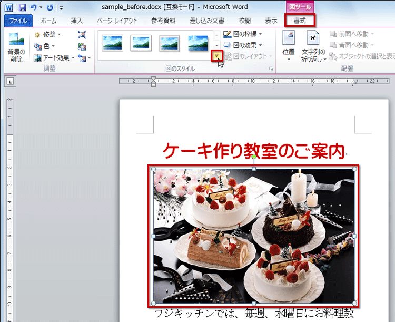Customize the Quick Access Toolbar dropdown
The image size is (395, 322).
[61, 8]
